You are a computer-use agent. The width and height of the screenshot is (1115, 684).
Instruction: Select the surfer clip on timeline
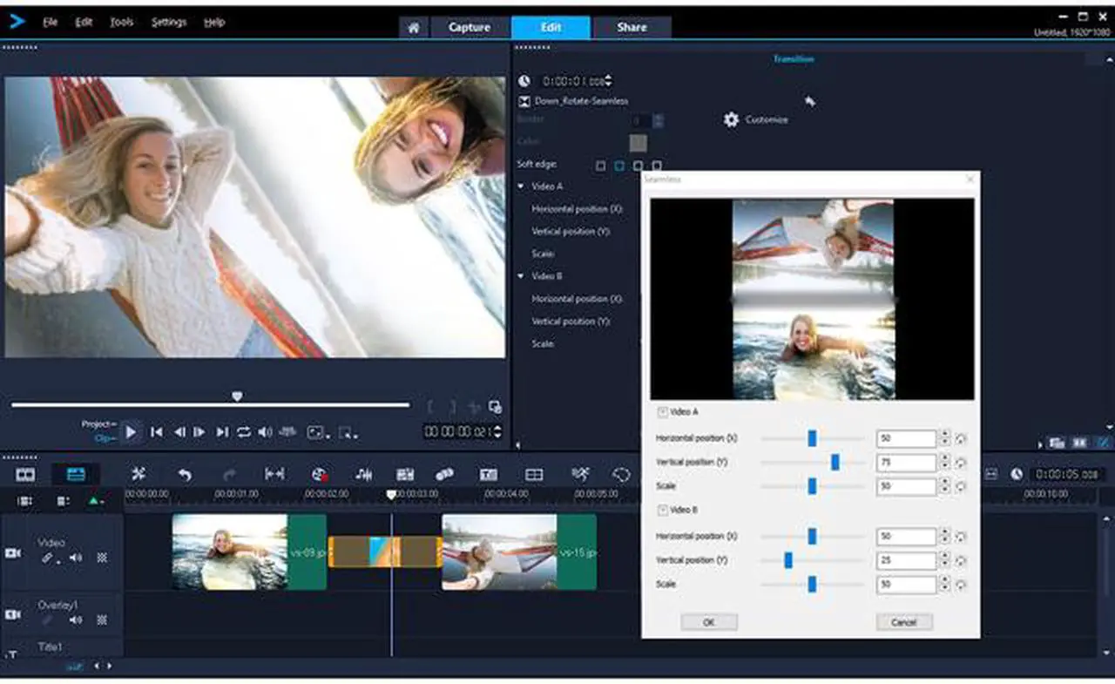[249, 552]
